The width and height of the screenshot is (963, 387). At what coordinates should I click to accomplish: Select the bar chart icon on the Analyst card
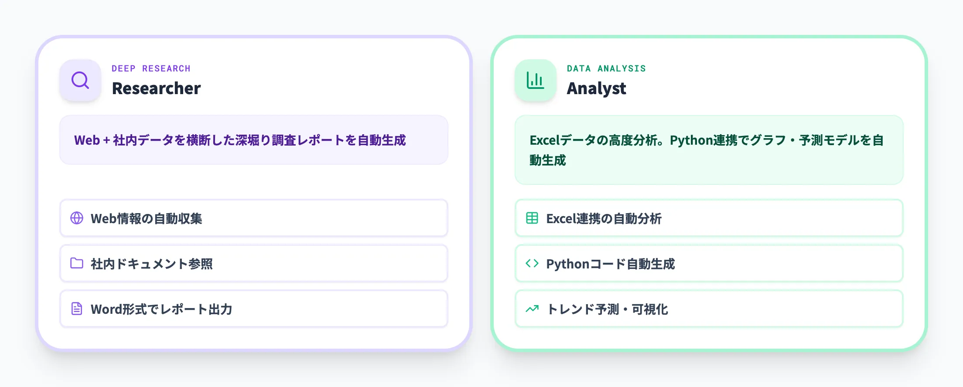point(536,80)
